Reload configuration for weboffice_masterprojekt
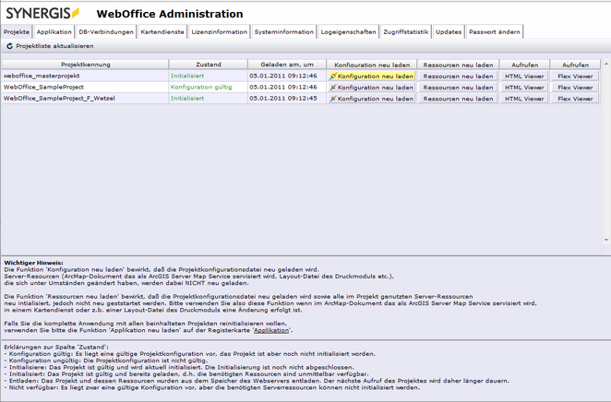This screenshot has height=402, width=611. pyautogui.click(x=371, y=77)
